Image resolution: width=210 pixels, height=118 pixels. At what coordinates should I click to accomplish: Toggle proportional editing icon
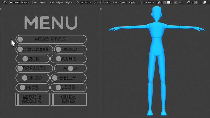[x=176, y=2]
